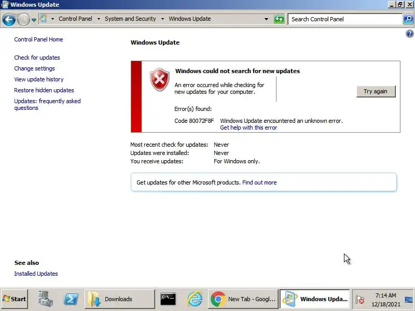Screen dimensions: 415x311
Task: Restore down the Windows Update window
Action: pyautogui.click(x=400, y=4)
